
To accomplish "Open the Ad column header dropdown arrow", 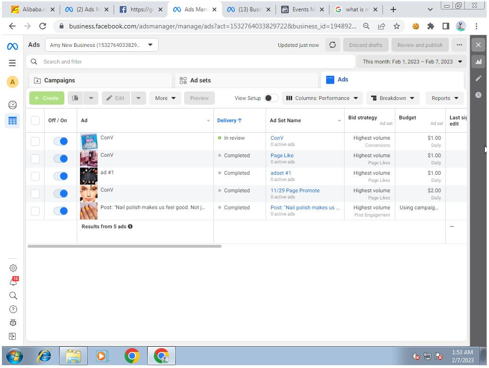I will pos(208,121).
